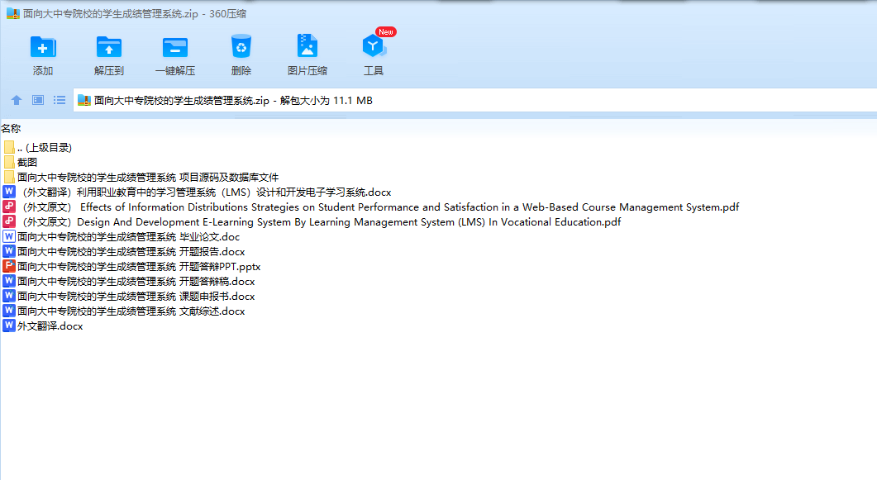
Task: Select file name 开题报告.docx
Action: tap(131, 251)
